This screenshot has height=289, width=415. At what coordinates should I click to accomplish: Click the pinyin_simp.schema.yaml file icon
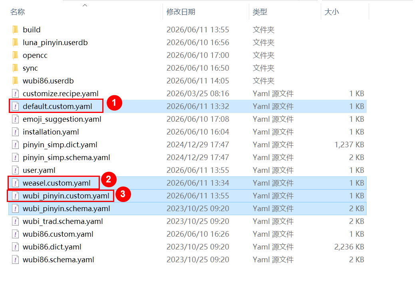point(15,158)
